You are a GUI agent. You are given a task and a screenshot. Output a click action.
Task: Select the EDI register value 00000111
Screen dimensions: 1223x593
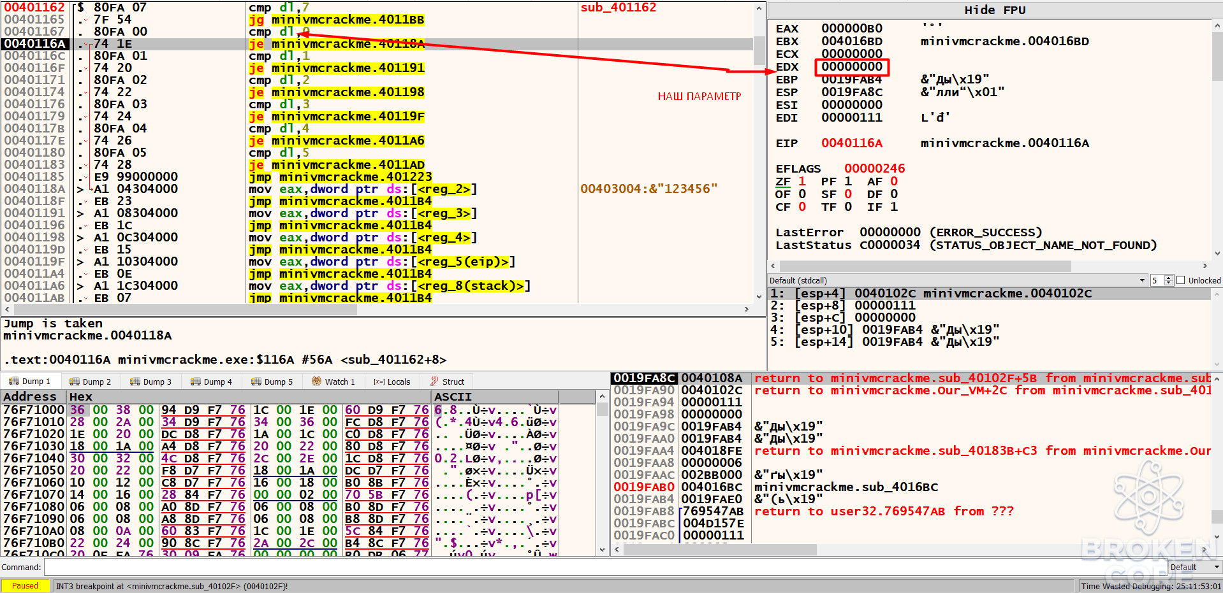(852, 118)
